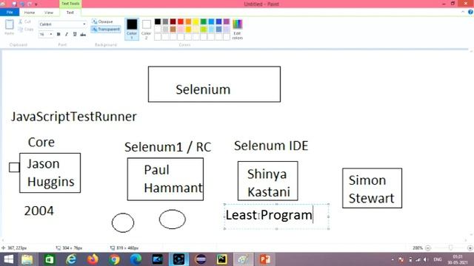The width and height of the screenshot is (474, 266).
Task: Toggle Underline text formatting
Action: point(75,35)
